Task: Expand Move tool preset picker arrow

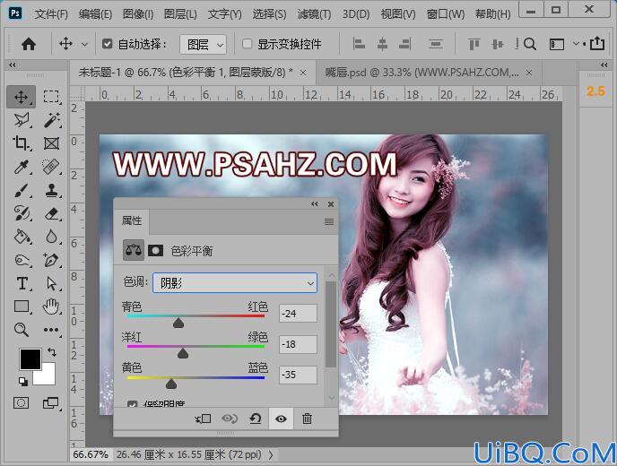Action: [84, 45]
